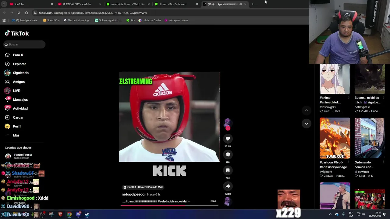
Task: Switch to smashdota Stream tab
Action: (127, 4)
